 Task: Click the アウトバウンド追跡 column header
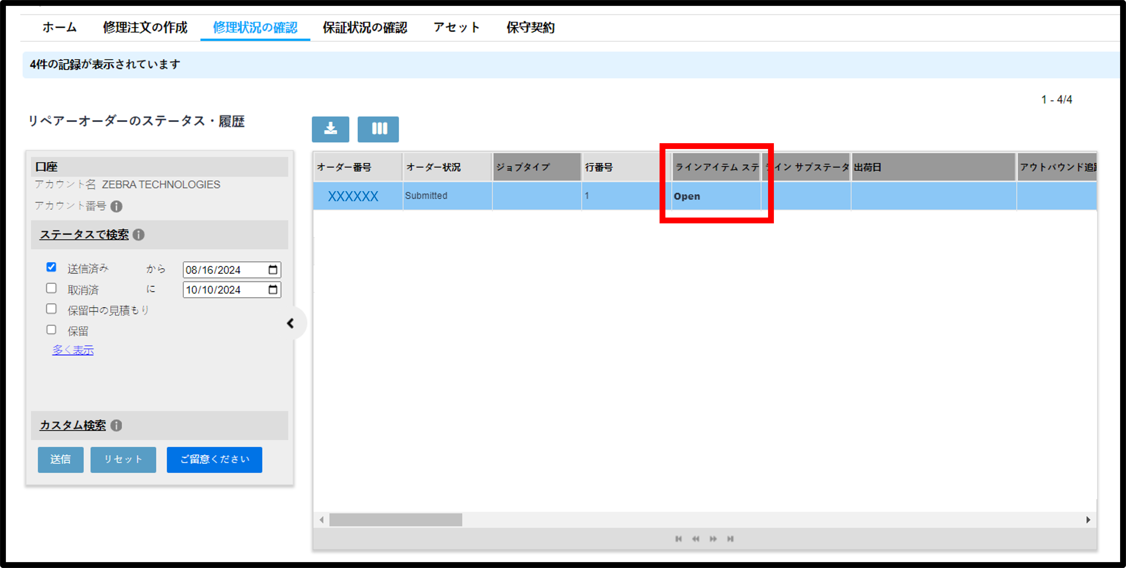point(1057,167)
